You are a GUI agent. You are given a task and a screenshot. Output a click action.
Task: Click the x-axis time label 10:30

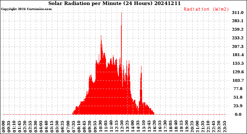coord(100,127)
